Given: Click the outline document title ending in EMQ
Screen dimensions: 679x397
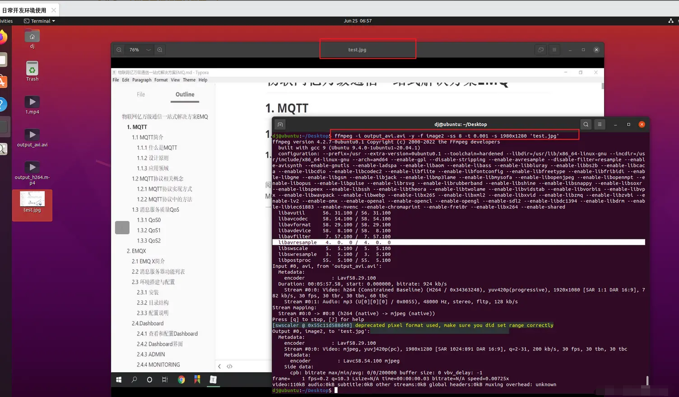Looking at the screenshot, I should (165, 117).
